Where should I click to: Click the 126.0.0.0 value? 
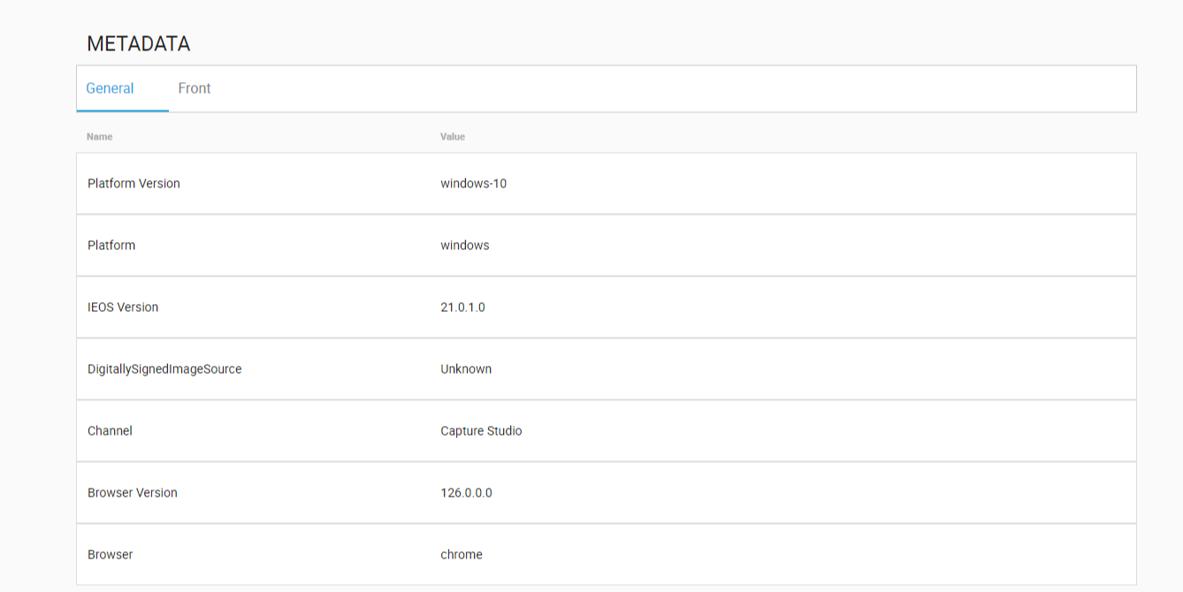pyautogui.click(x=466, y=493)
